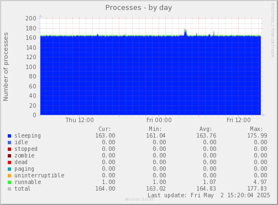Click the gray total legend swatch
This screenshot has width=278, height=205.
(9, 189)
